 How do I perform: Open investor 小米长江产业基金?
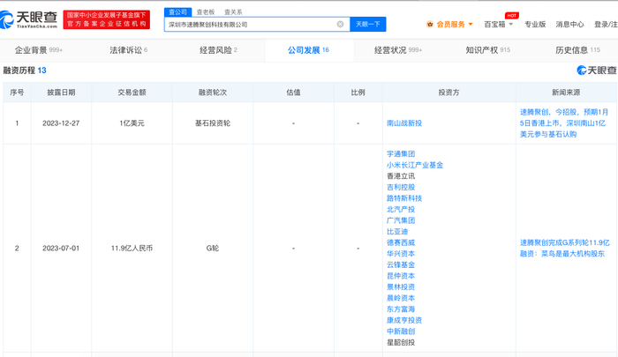pyautogui.click(x=415, y=165)
